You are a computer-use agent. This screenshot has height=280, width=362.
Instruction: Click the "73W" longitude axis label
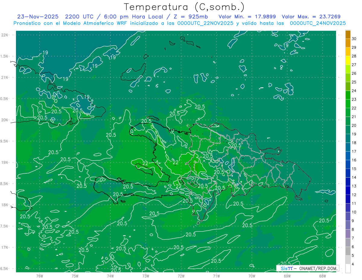click(x=146, y=276)
